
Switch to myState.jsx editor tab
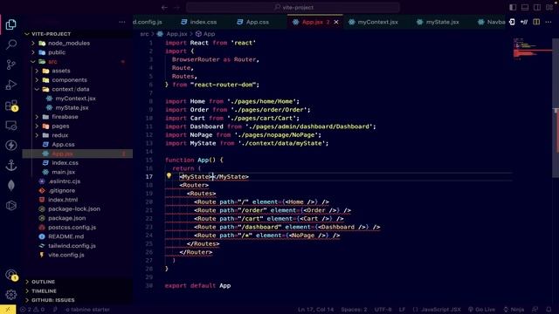click(x=438, y=22)
